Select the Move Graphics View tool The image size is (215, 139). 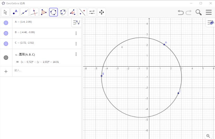[102, 12]
